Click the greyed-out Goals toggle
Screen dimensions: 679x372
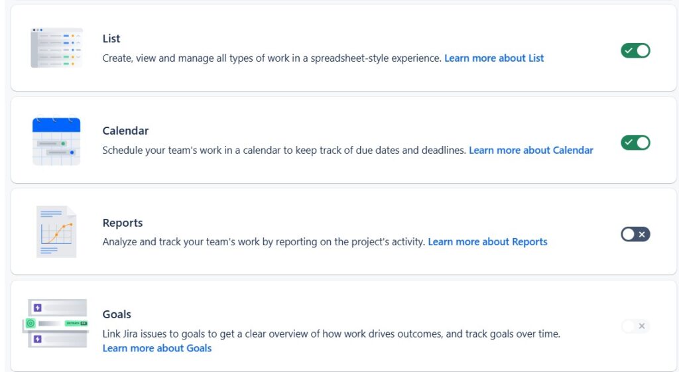[x=635, y=326]
